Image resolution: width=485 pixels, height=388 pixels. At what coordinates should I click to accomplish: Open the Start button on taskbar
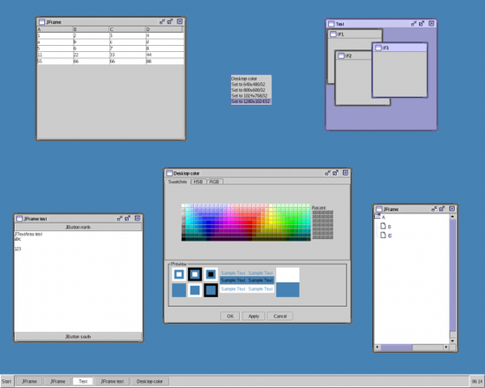pyautogui.click(x=6, y=381)
